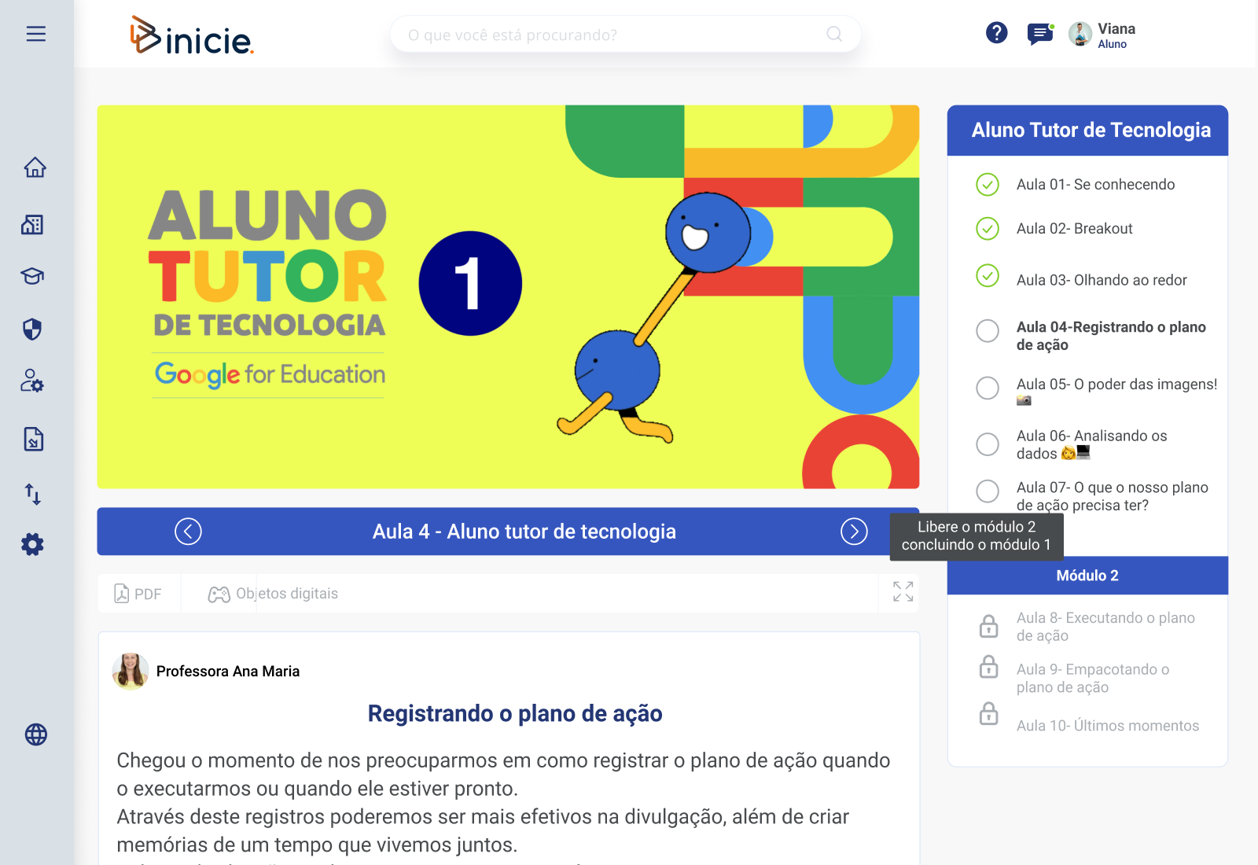Open the graduation cap courses icon
Image resolution: width=1258 pixels, height=865 pixels.
[32, 276]
